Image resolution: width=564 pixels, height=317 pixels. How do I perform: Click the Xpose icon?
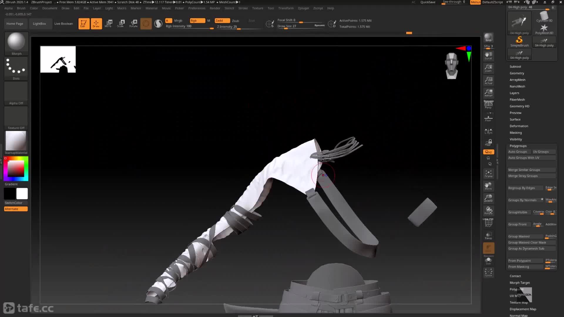point(489,272)
